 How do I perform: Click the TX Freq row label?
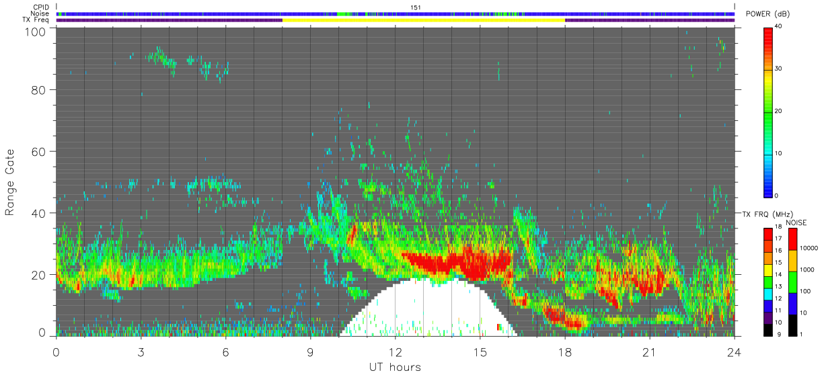36,20
